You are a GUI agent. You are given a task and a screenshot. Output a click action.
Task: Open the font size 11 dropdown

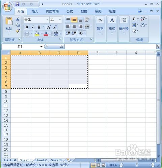[x=60, y=20]
